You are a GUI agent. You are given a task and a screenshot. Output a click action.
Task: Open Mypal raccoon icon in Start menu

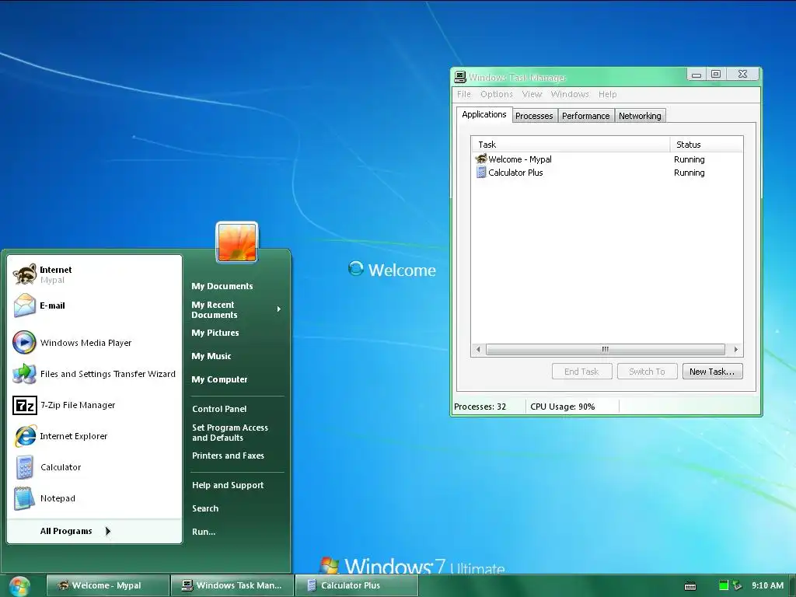tap(24, 274)
